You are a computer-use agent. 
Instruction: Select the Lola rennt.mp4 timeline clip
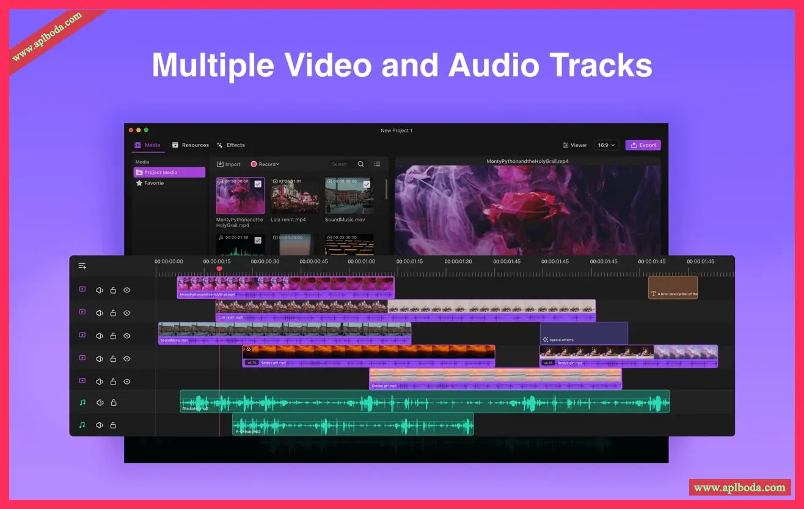406,311
